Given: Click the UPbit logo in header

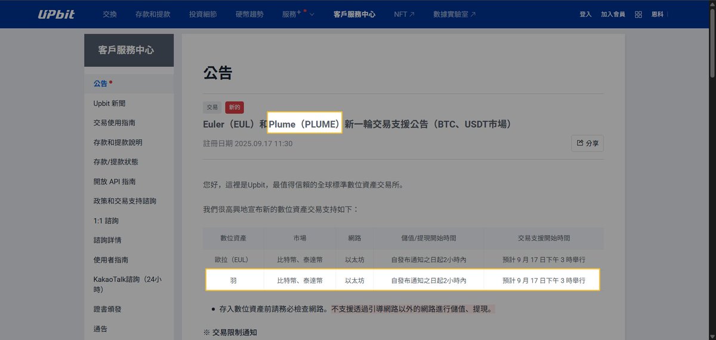Looking at the screenshot, I should (57, 14).
